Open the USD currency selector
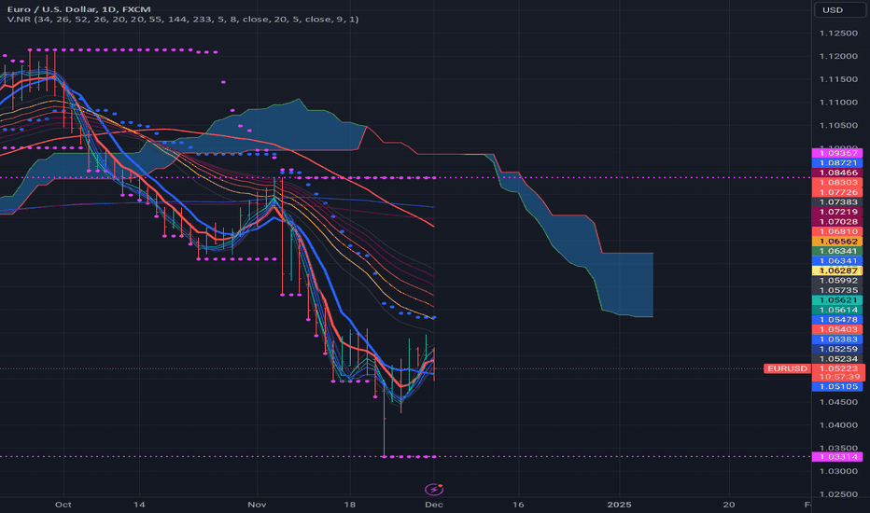This screenshot has width=870, height=513. [x=839, y=10]
